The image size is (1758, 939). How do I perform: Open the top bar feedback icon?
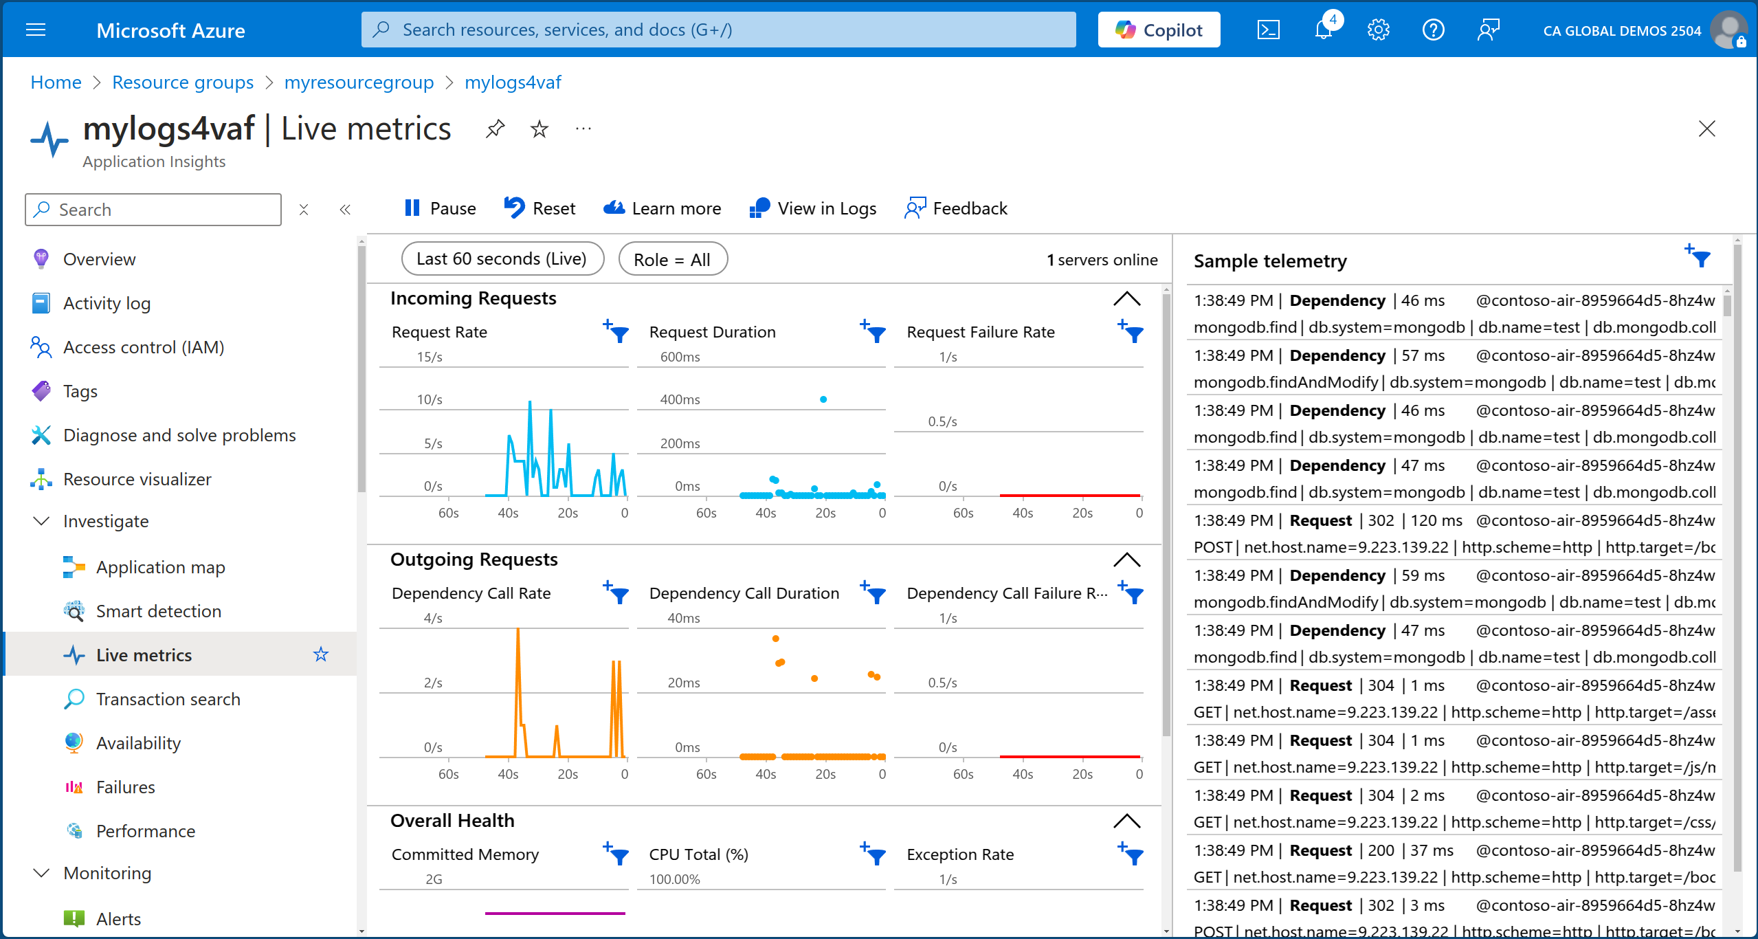(x=1488, y=30)
